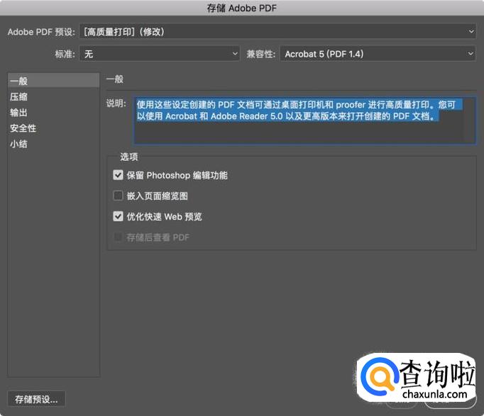Select the 一般 category in sidebar
Image resolution: width=484 pixels, height=416 pixels.
click(x=53, y=81)
